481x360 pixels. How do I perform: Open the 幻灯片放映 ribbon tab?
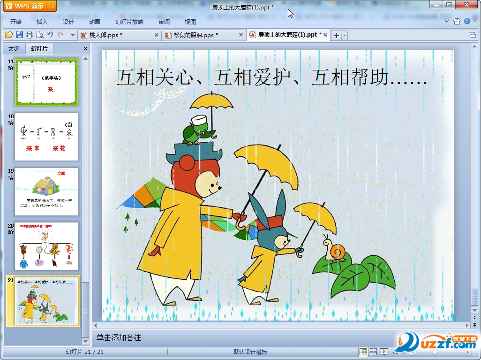tap(129, 22)
